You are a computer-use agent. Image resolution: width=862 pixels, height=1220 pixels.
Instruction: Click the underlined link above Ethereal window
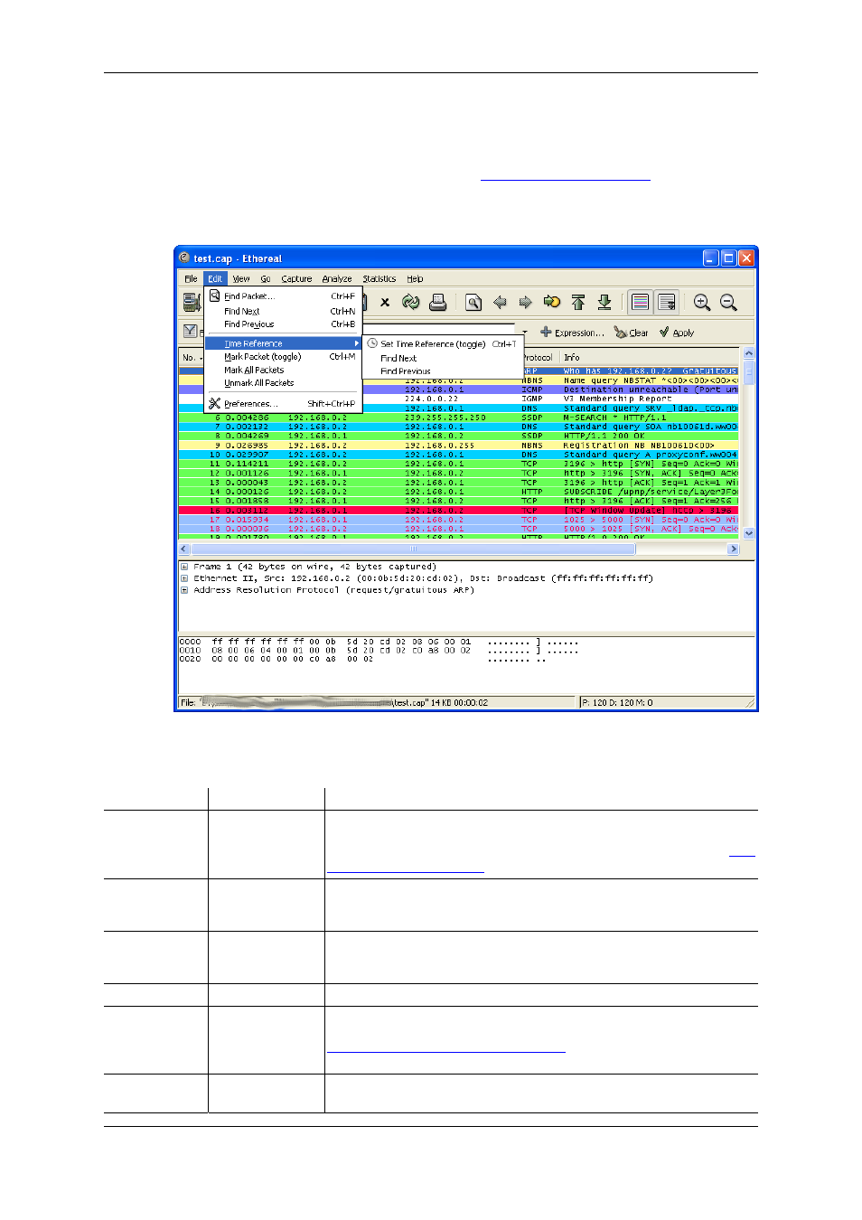pyautogui.click(x=566, y=175)
